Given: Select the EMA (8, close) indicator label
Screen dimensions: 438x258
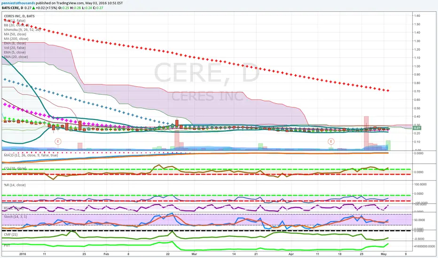Looking at the screenshot, I should 15,43.
